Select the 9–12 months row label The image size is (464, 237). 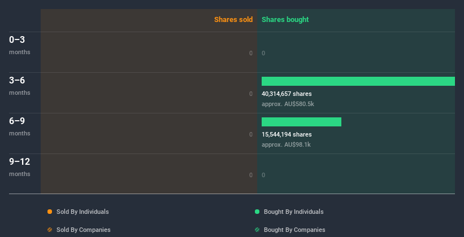point(20,167)
